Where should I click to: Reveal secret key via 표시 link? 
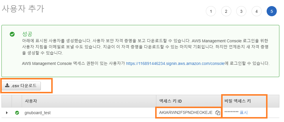tap(244, 112)
